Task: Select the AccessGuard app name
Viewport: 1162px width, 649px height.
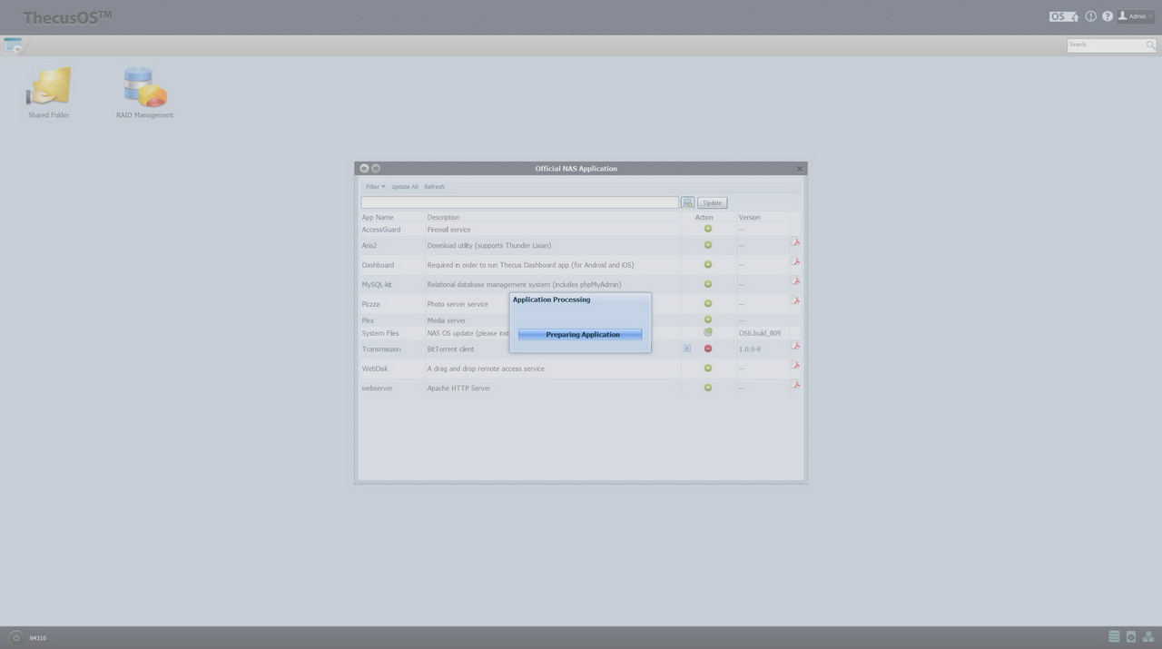Action: 381,230
